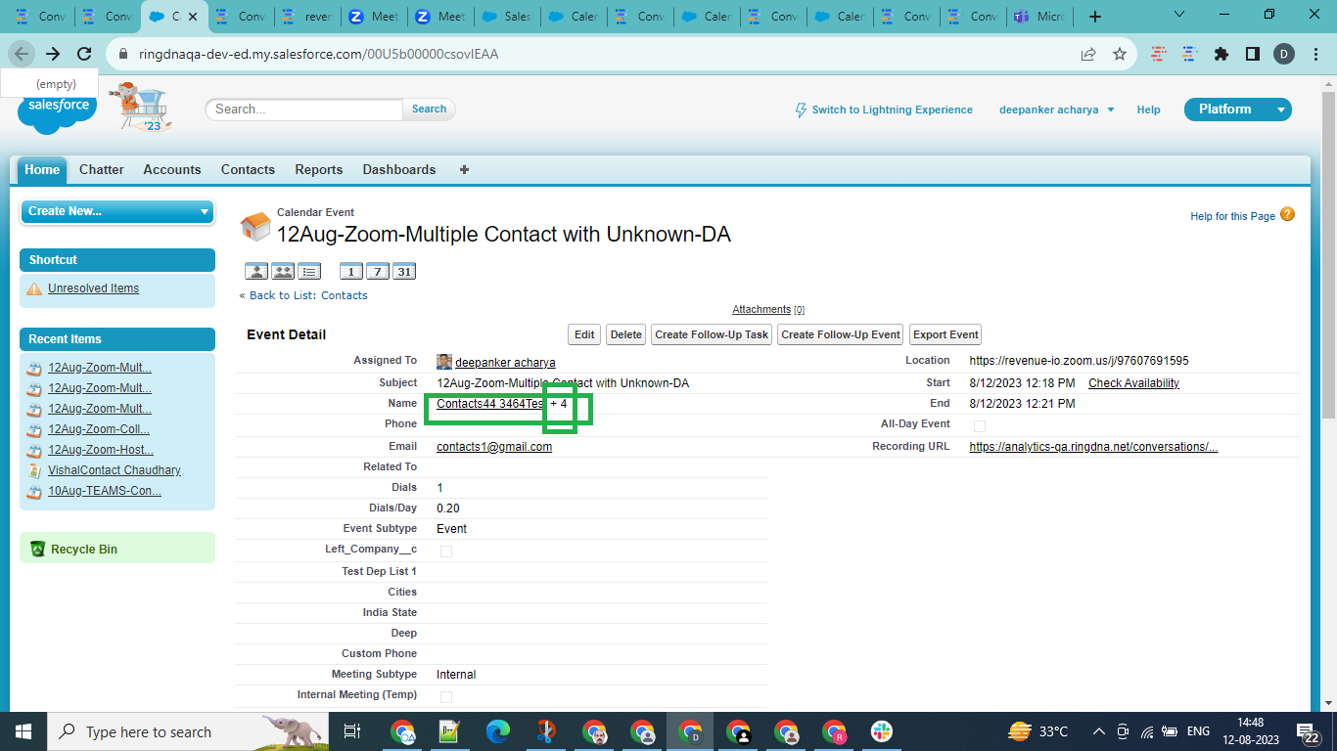This screenshot has width=1337, height=751.
Task: Expand deepanker acharya user menu
Action: [x=1056, y=110]
